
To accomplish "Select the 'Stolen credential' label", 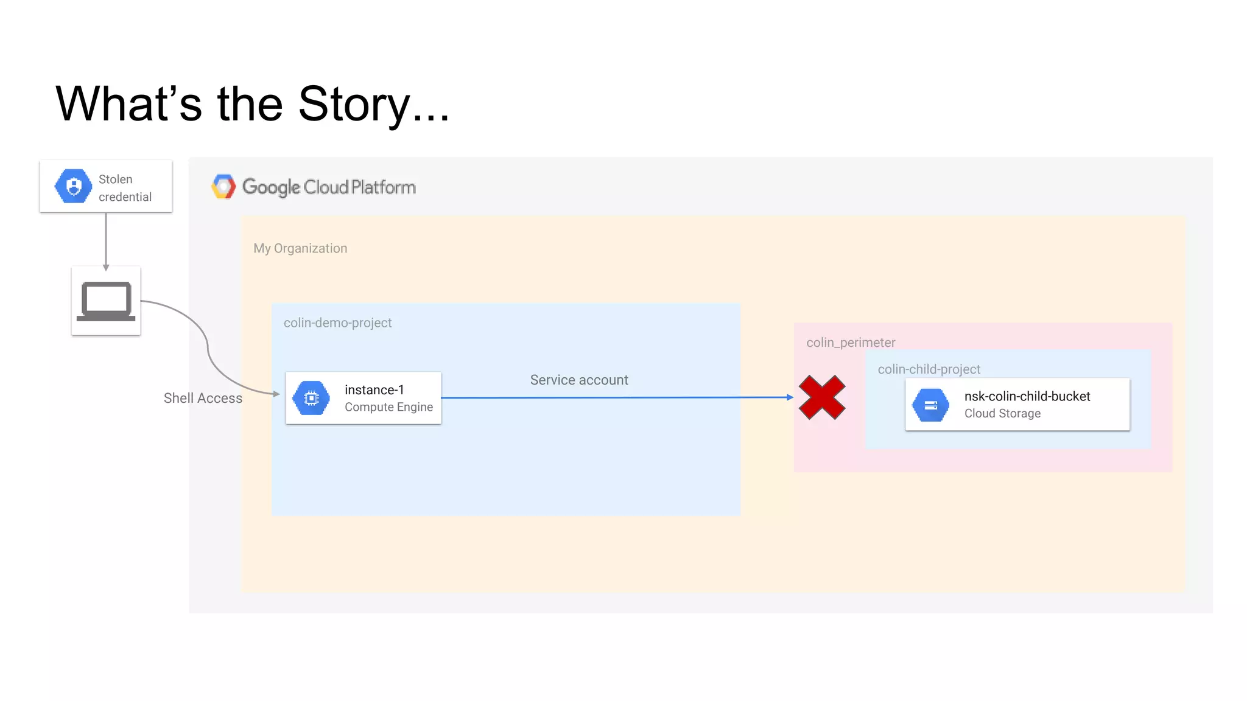I will click(x=125, y=188).
